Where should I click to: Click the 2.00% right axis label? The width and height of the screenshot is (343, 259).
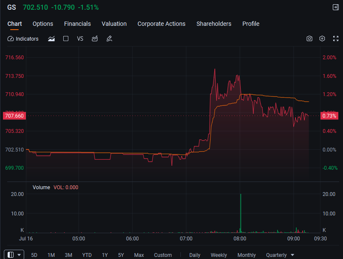(x=329, y=58)
